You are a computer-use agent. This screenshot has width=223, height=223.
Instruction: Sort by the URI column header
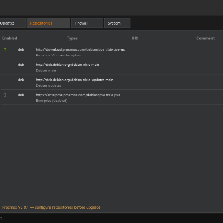coord(135,38)
